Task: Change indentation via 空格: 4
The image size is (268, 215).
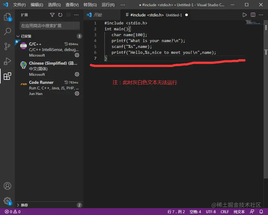Action: point(195,212)
